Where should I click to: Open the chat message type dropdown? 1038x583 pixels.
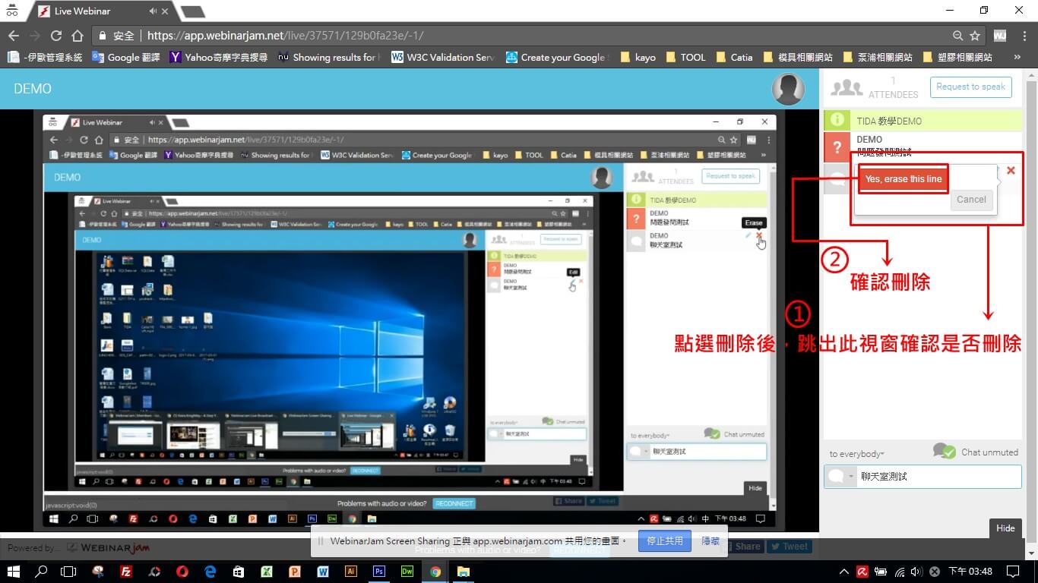840,477
